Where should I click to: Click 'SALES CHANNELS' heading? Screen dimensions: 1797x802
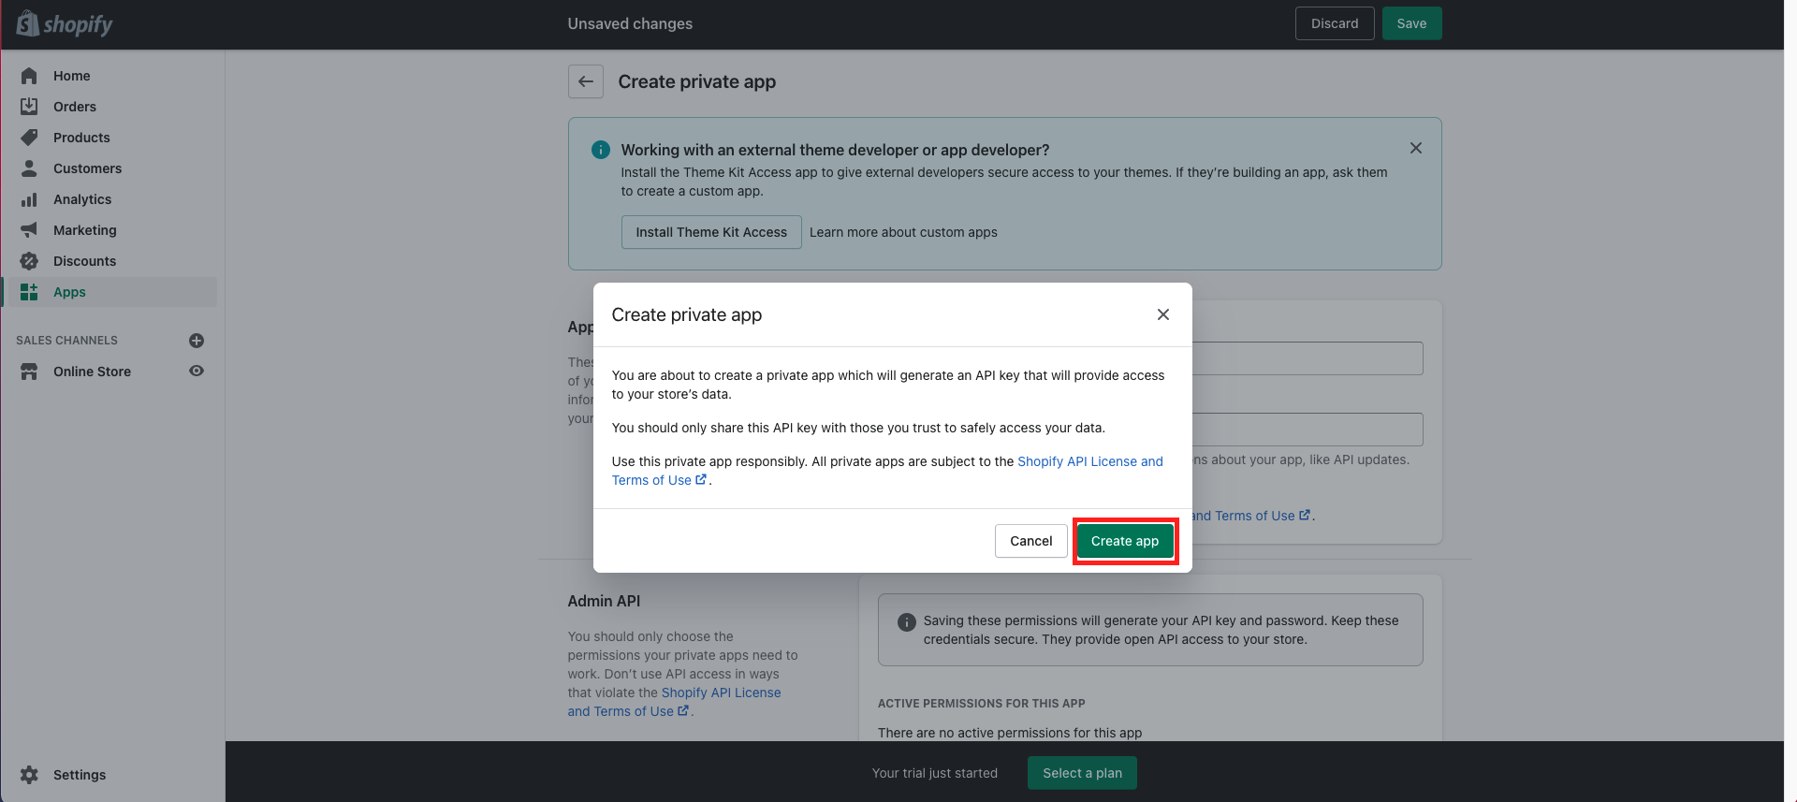(x=66, y=341)
